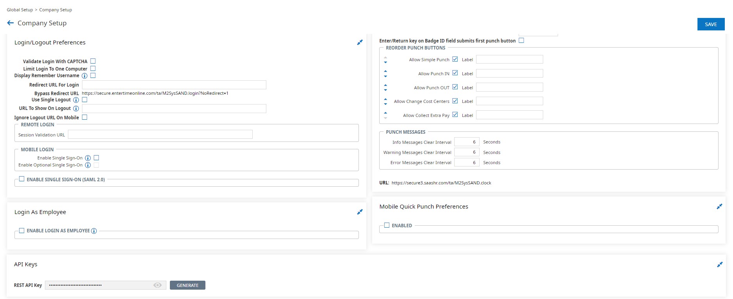This screenshot has width=733, height=299.
Task: Collapse the API Keys panel
Action: pos(719,265)
